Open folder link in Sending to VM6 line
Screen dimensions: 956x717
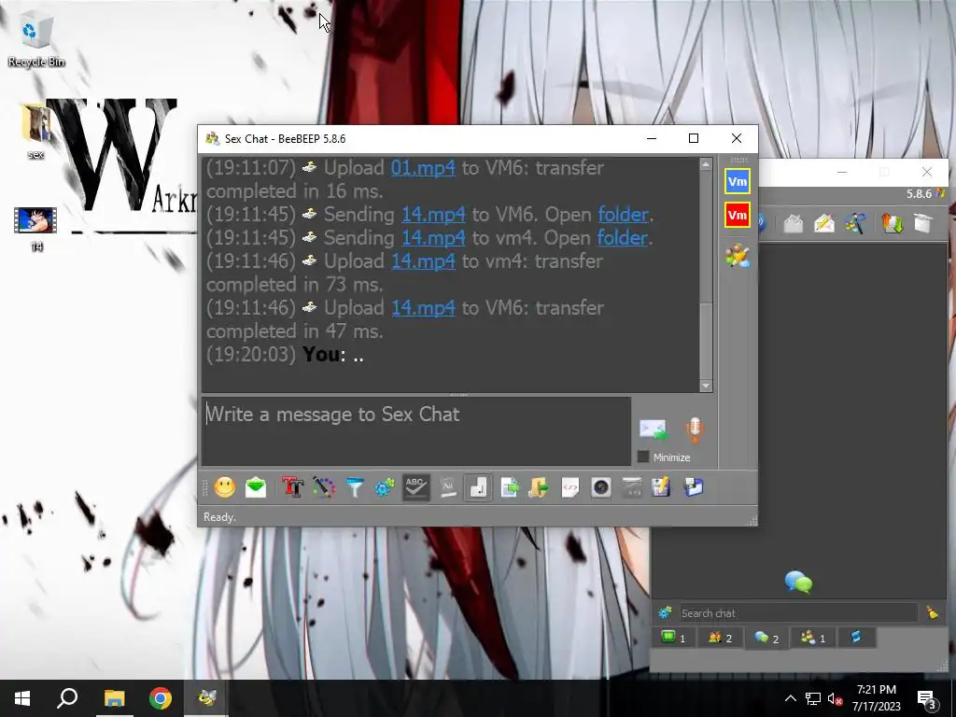[623, 215]
